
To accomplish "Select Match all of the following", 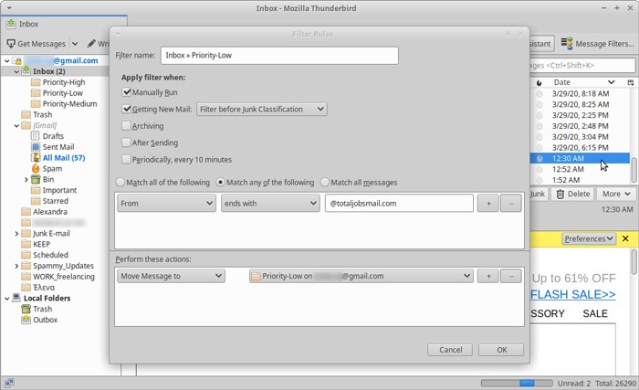I will coord(120,183).
